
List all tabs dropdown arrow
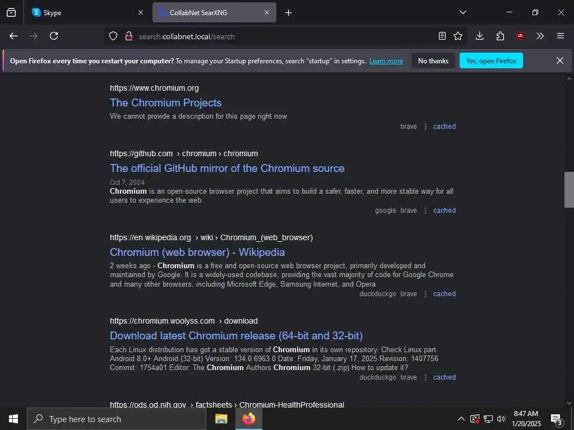463,12
